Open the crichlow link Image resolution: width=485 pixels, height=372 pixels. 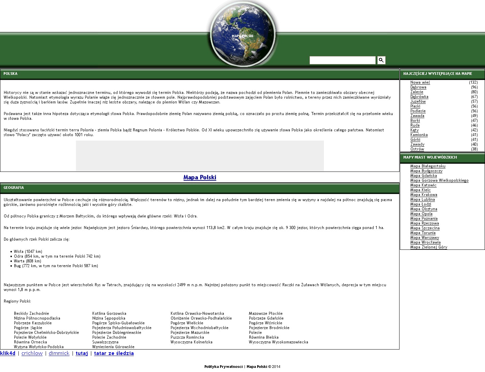click(x=32, y=353)
